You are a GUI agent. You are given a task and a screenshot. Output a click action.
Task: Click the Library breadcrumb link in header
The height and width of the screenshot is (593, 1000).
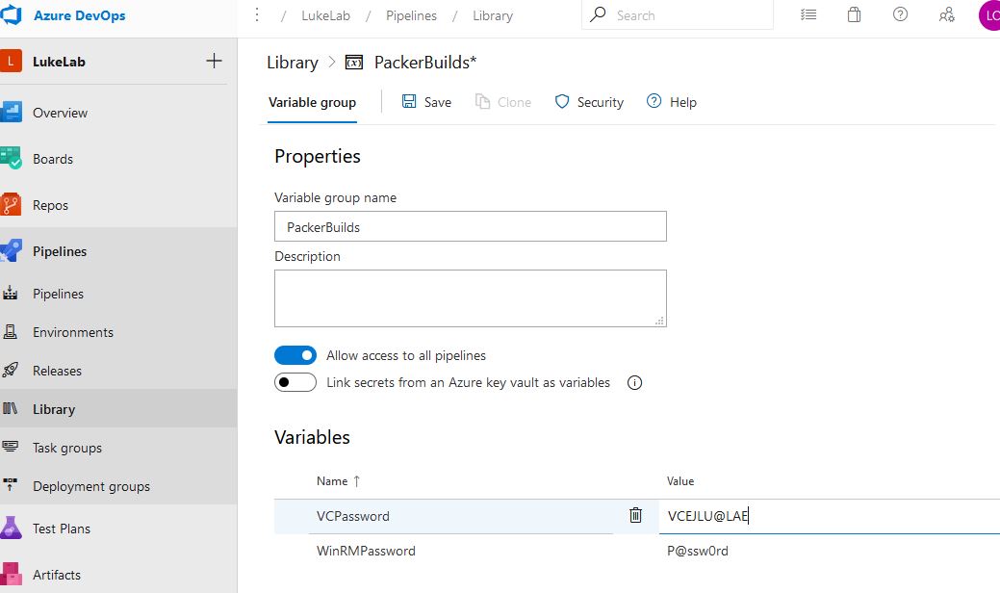493,15
